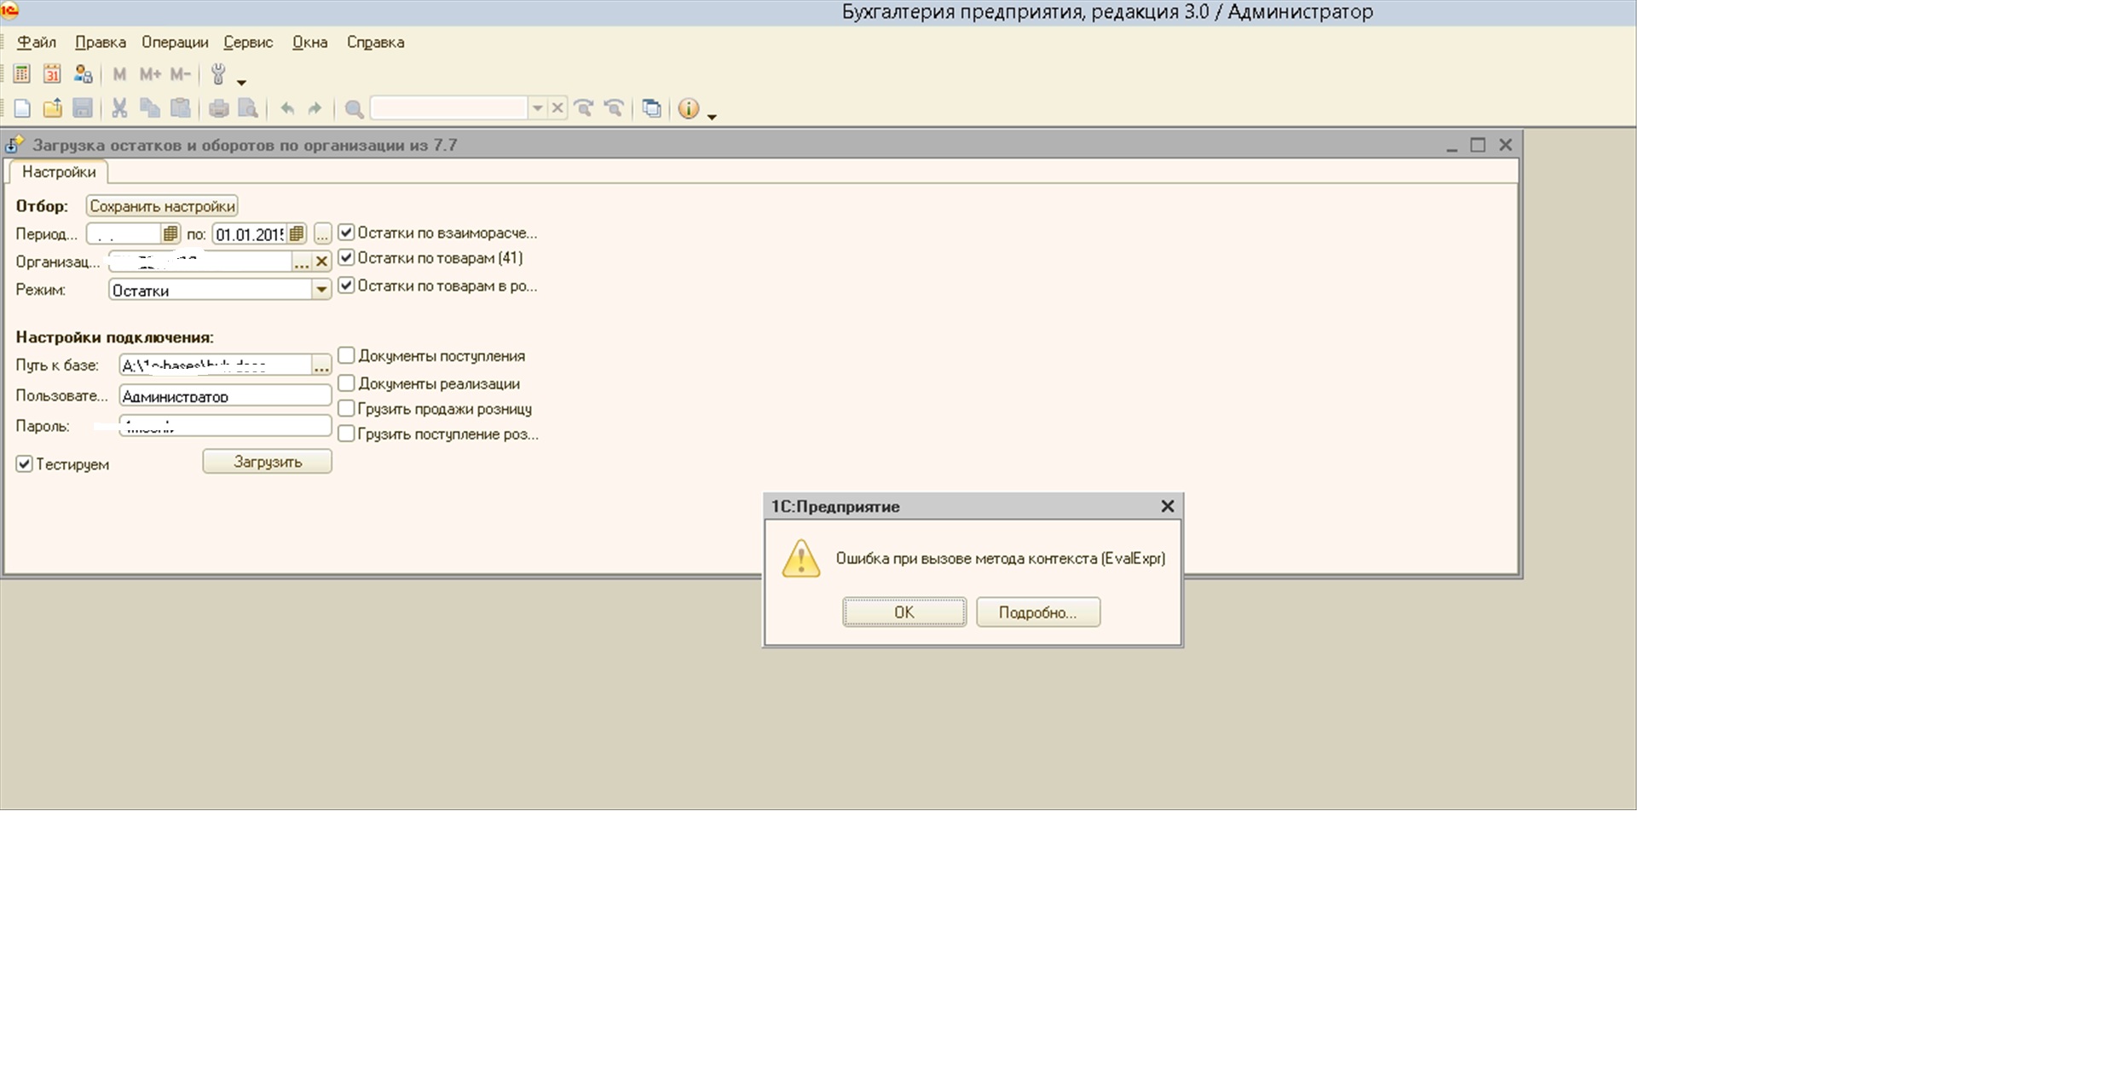This screenshot has width=2119, height=1070.
Task: Click Подробно... for error details
Action: pyautogui.click(x=1038, y=612)
